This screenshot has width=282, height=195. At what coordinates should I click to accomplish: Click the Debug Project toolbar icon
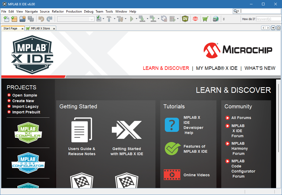point(173,19)
